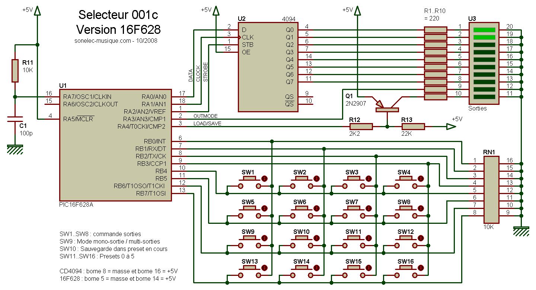
Task: Select the U1 PIC16F628A chip body
Action: point(115,145)
